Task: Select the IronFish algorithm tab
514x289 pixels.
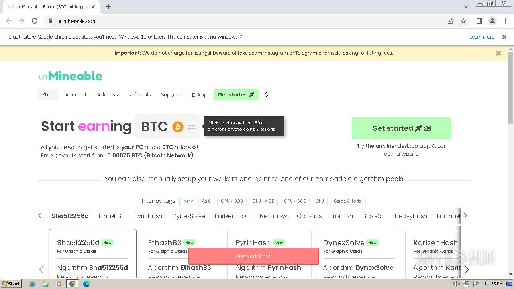Action: coord(342,216)
